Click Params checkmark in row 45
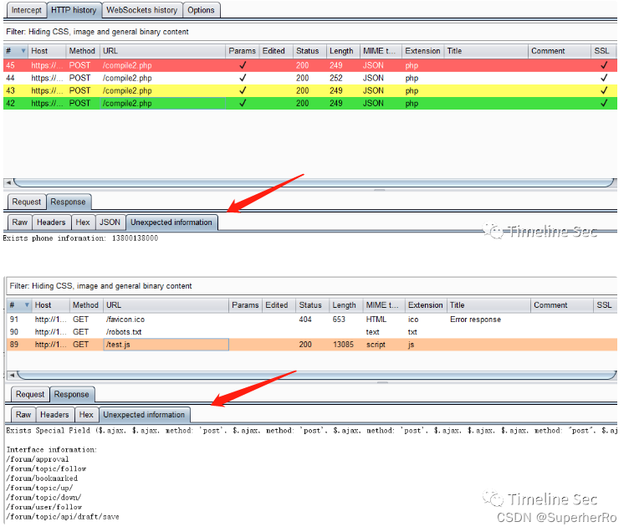Screen dimensions: 629x532 click(x=243, y=65)
